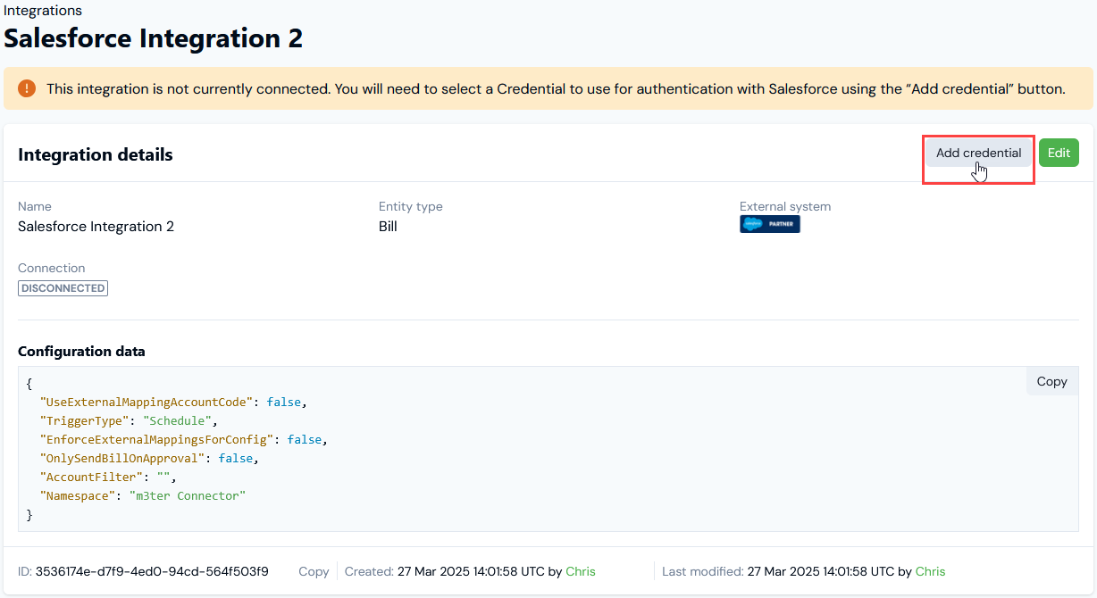Click the "Entity type" field label
Image resolution: width=1097 pixels, height=598 pixels.
tap(411, 206)
